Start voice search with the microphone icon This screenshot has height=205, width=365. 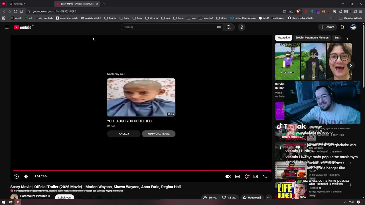click(242, 27)
